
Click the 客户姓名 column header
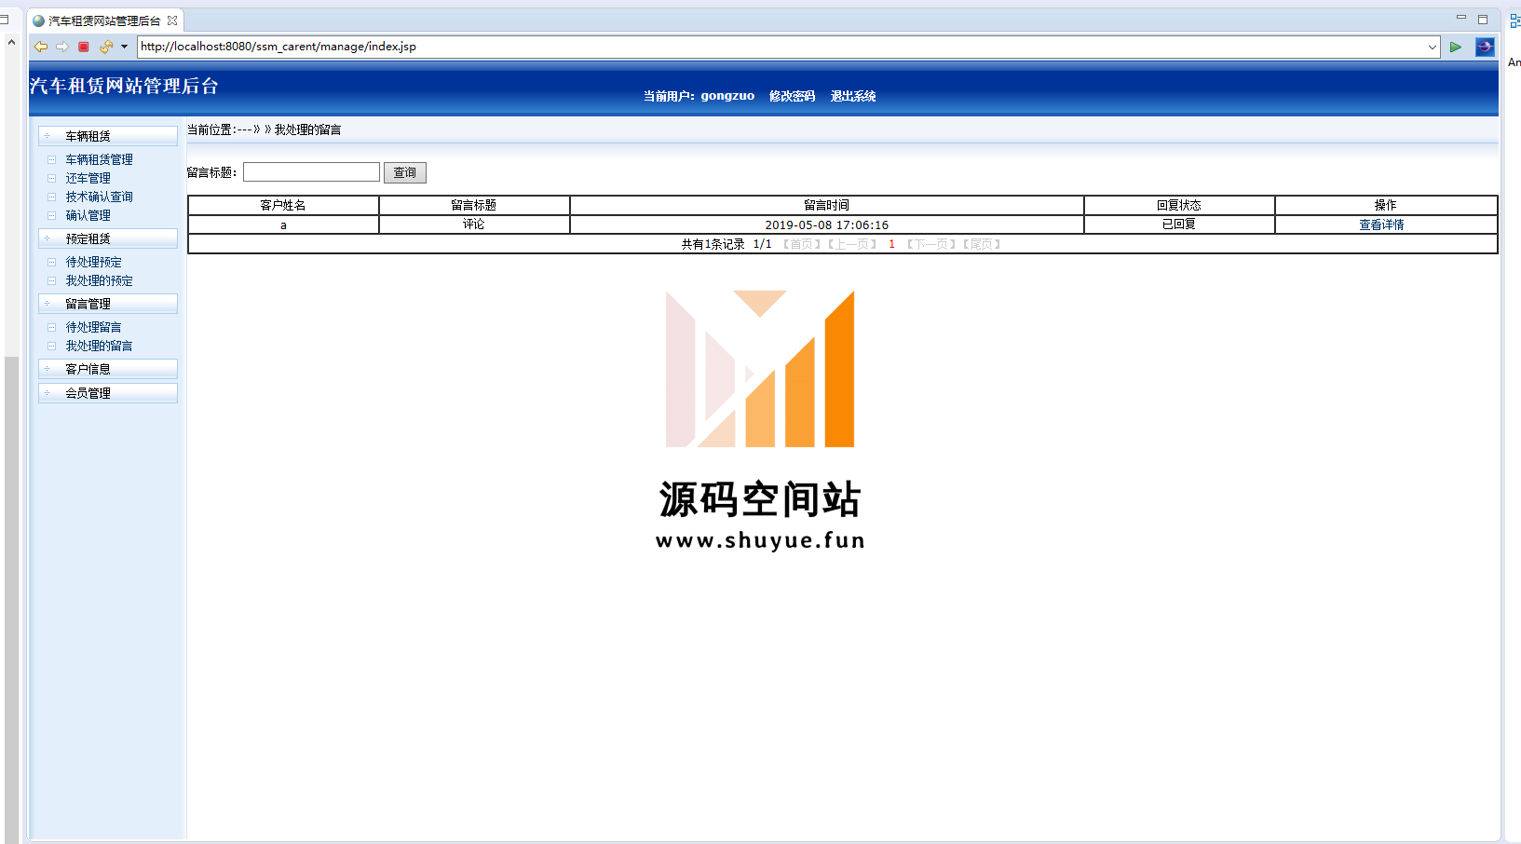[283, 205]
